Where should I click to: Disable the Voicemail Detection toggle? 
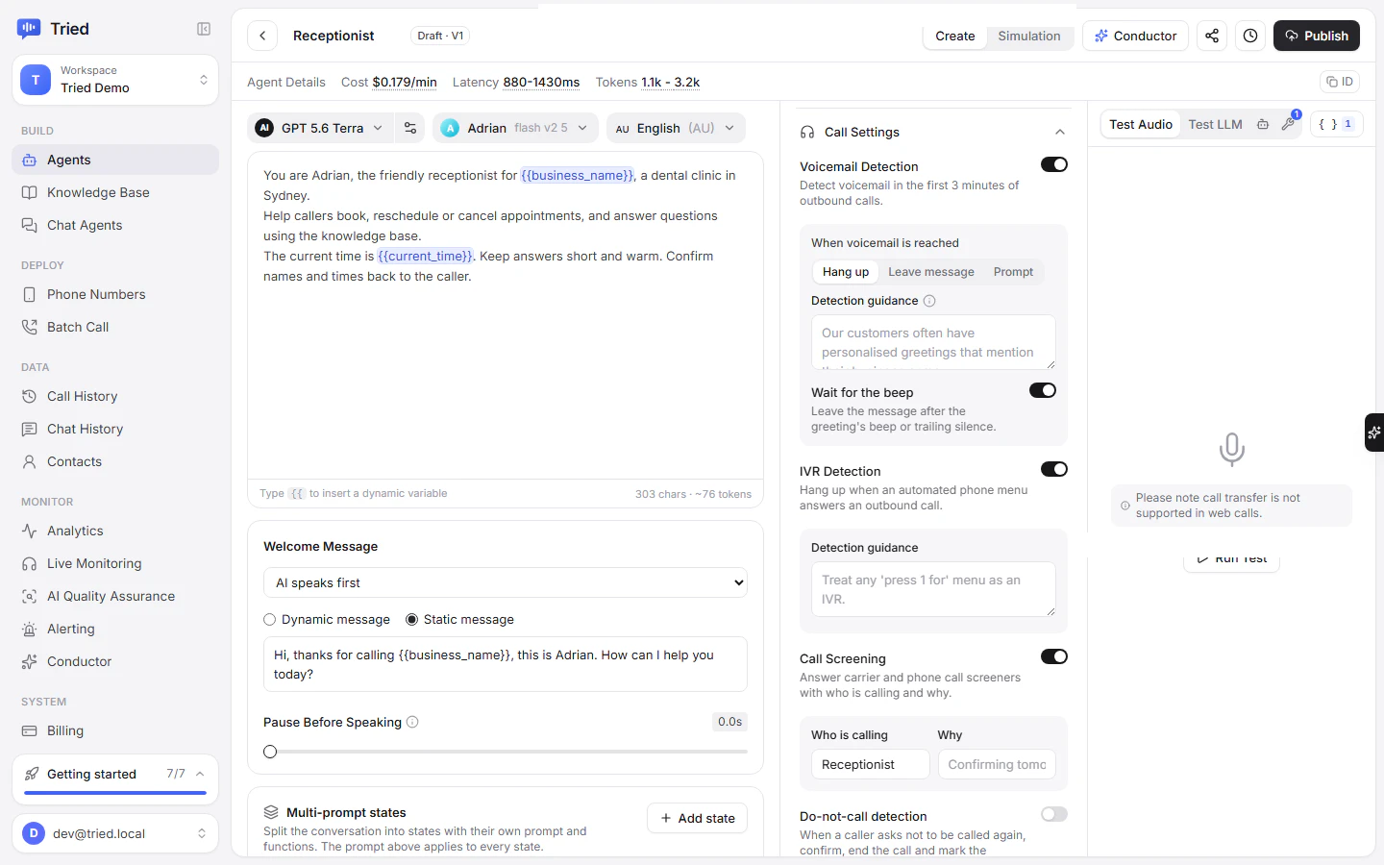click(x=1054, y=164)
